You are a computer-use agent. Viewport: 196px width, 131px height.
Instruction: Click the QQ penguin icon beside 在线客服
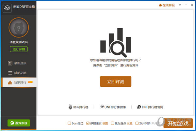tap(160, 5)
